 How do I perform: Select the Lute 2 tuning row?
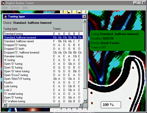click(43, 90)
